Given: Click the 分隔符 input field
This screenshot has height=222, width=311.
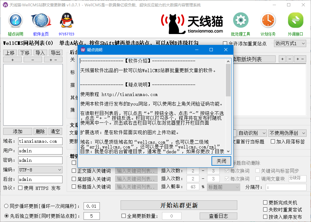Looking at the screenshot, I should [x=286, y=187].
